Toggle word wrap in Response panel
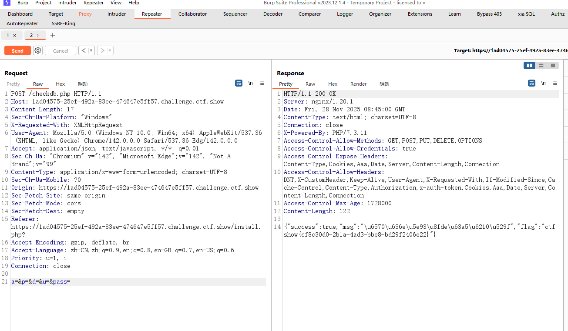 tap(531, 83)
